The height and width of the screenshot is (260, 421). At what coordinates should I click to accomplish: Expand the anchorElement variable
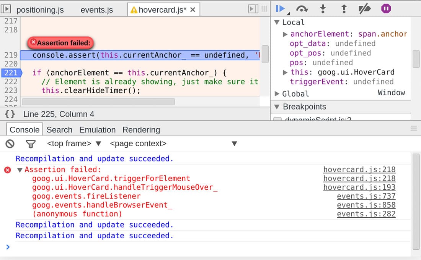coord(285,34)
